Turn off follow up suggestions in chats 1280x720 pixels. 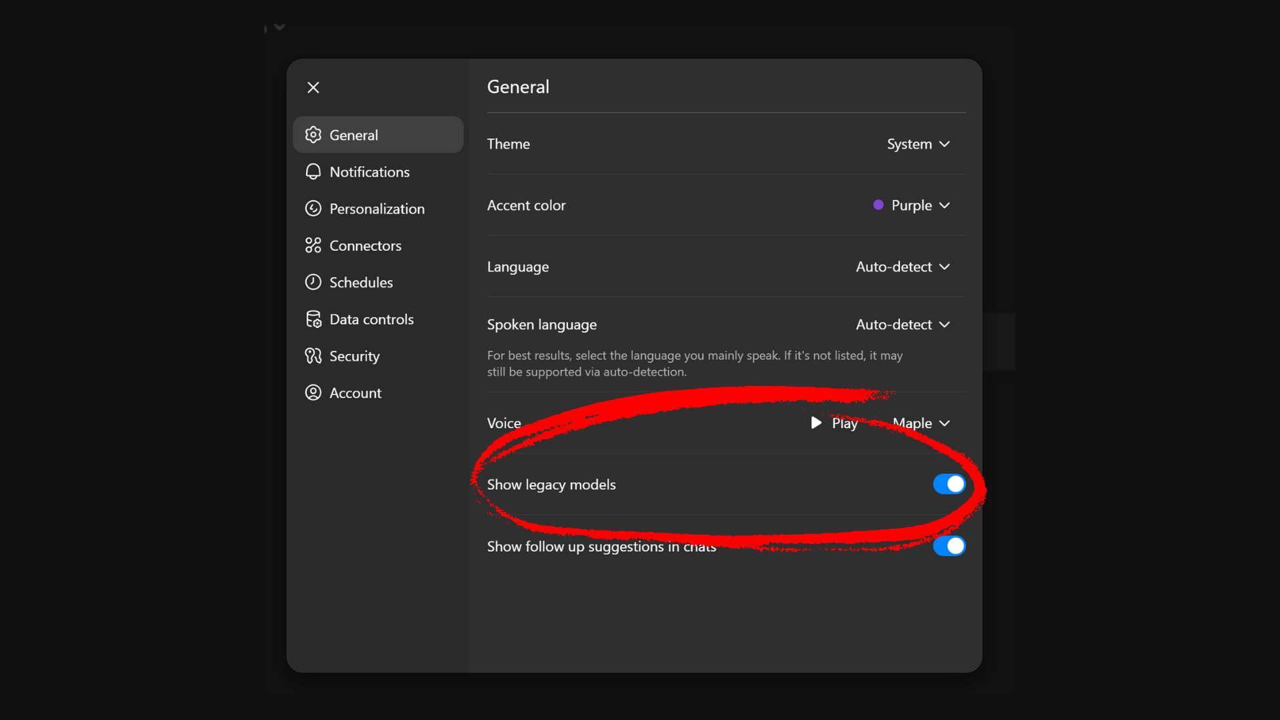[x=950, y=546]
